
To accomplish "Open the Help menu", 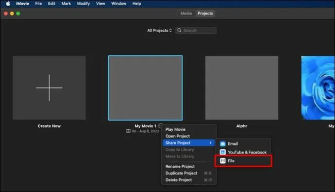I will coord(136,3).
